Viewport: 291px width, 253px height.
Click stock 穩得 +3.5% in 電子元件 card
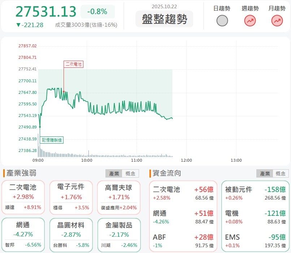71,208
